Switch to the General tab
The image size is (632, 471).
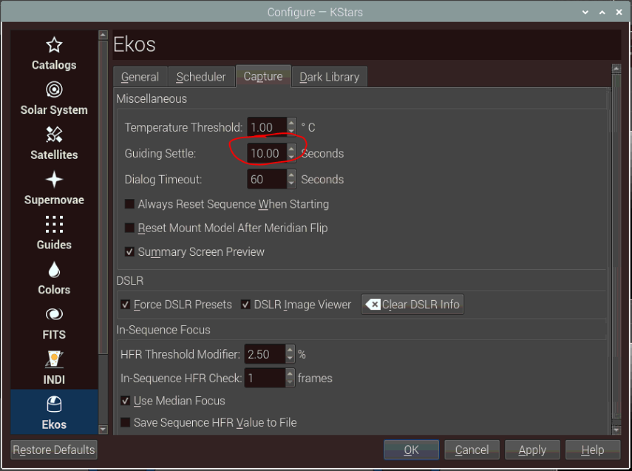point(140,77)
